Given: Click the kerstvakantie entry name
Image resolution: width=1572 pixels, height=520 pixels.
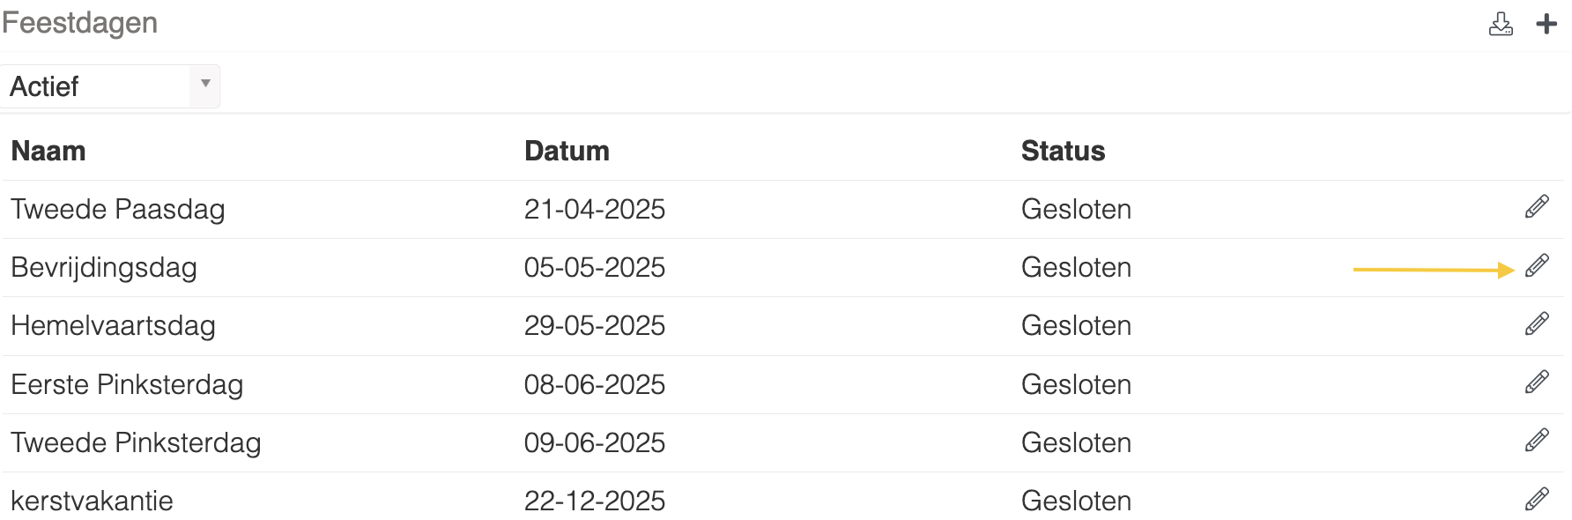Looking at the screenshot, I should (x=92, y=501).
